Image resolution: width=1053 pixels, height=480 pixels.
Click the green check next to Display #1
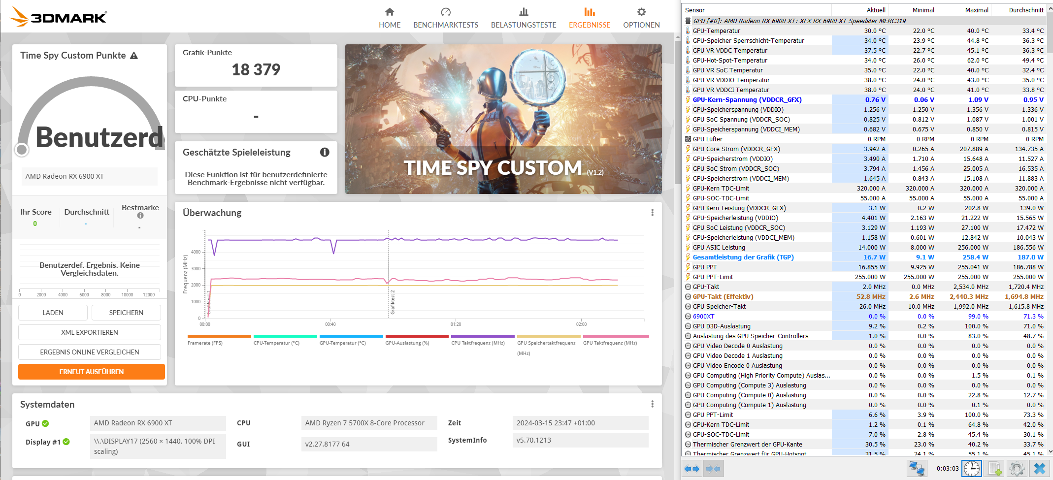[x=66, y=442]
